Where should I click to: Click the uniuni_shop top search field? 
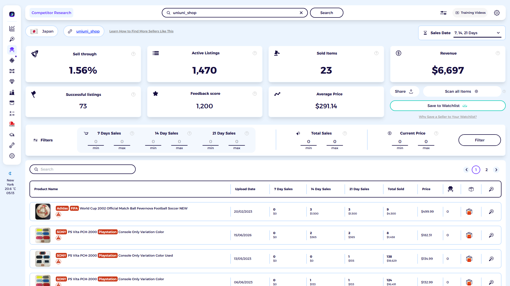pos(235,13)
